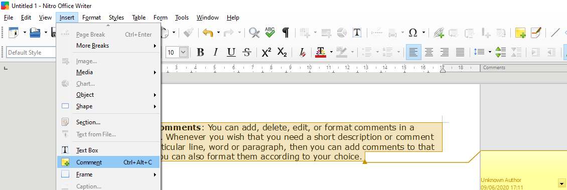567x190 pixels.
Task: Click the yellow Insert Comment toolbar icon
Action: pyautogui.click(x=520, y=33)
